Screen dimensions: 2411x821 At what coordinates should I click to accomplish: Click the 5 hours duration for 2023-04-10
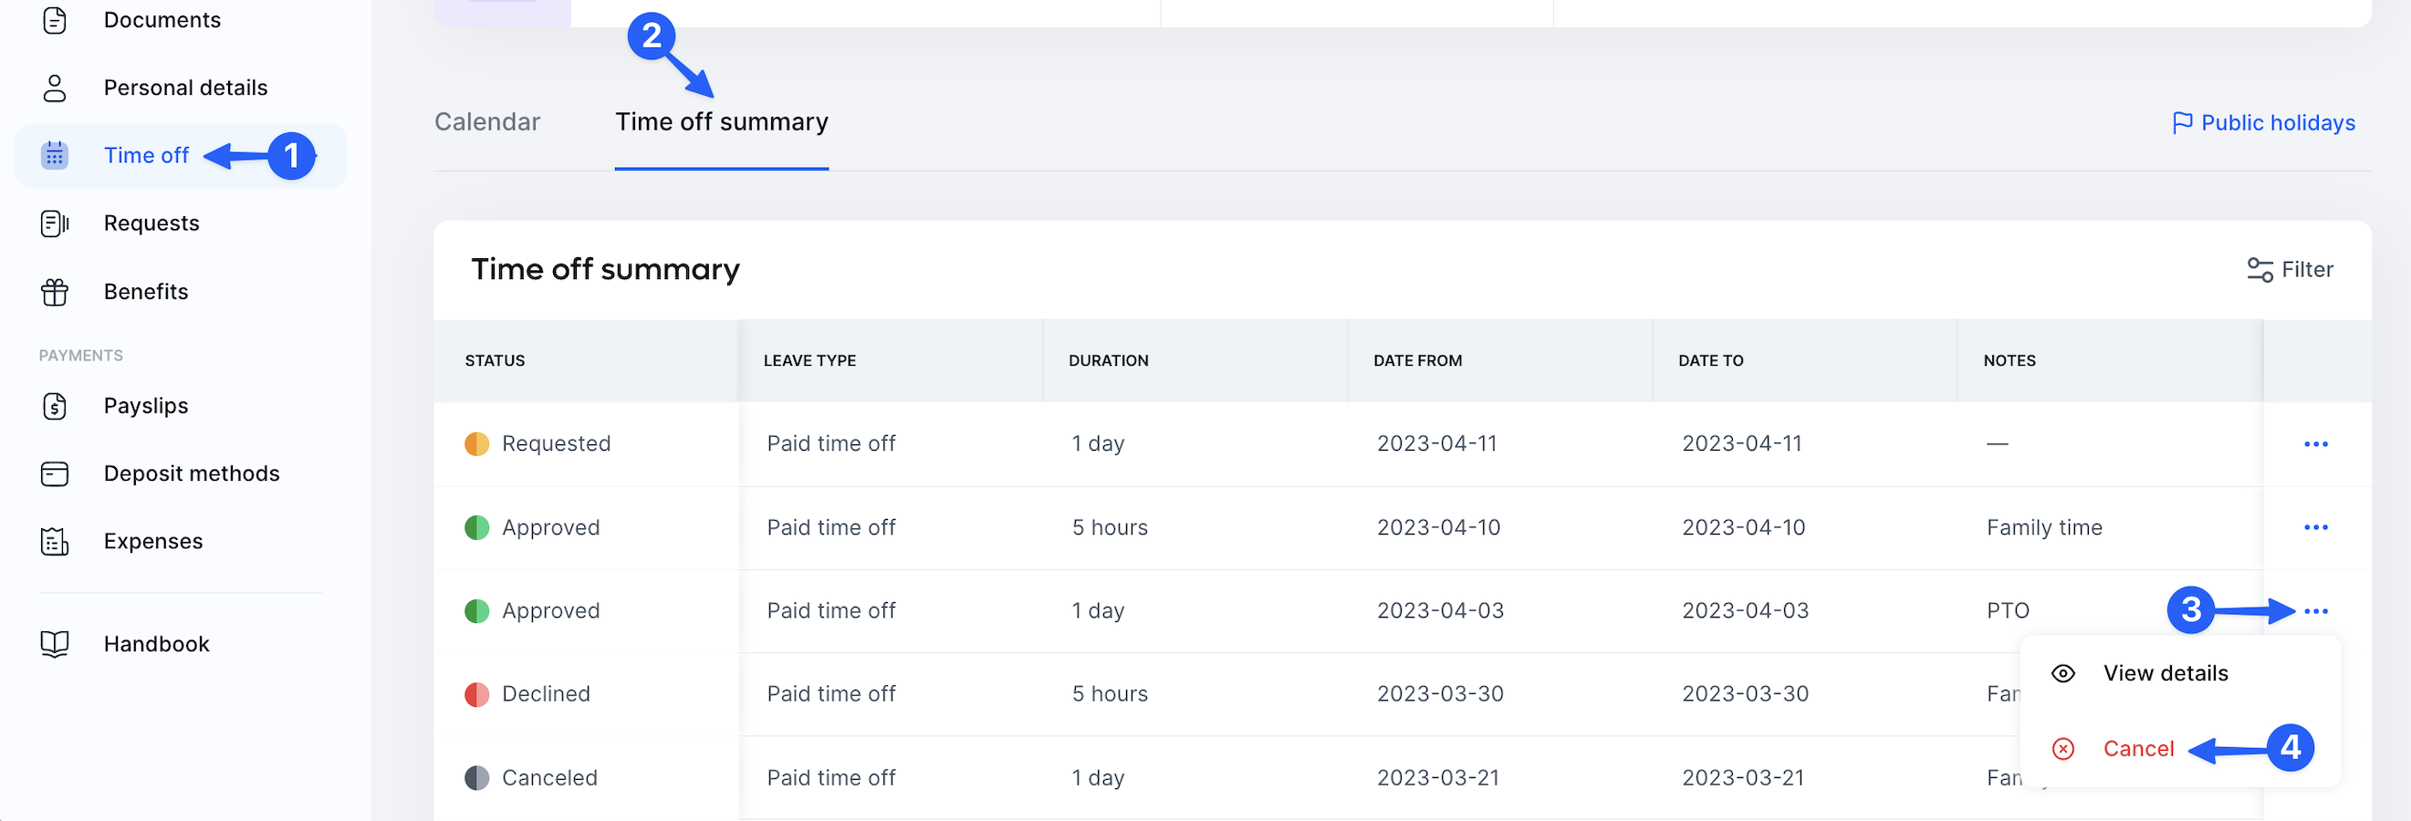1109,527
